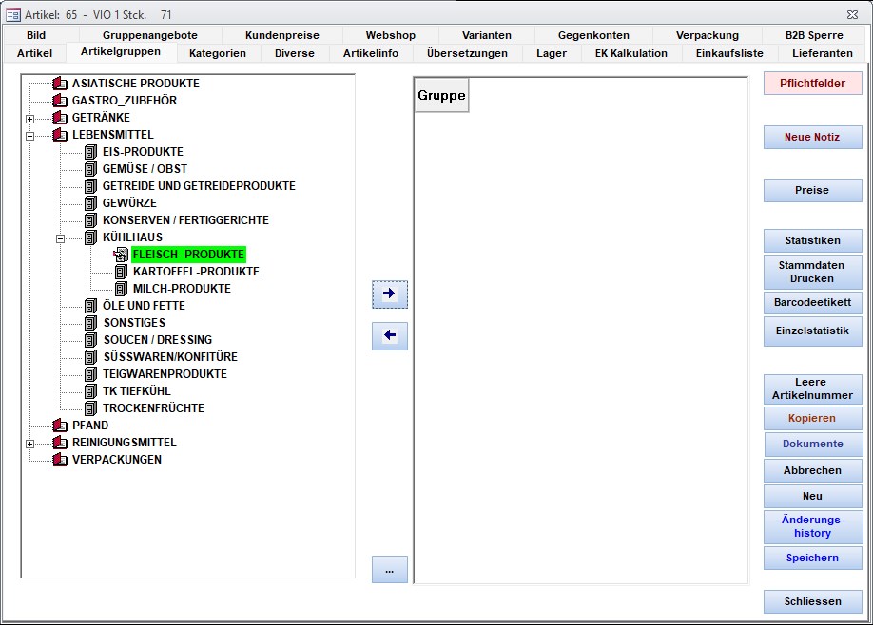Select TK TIEFKÜHL in the tree
The height and width of the screenshot is (625, 873).
(x=136, y=391)
